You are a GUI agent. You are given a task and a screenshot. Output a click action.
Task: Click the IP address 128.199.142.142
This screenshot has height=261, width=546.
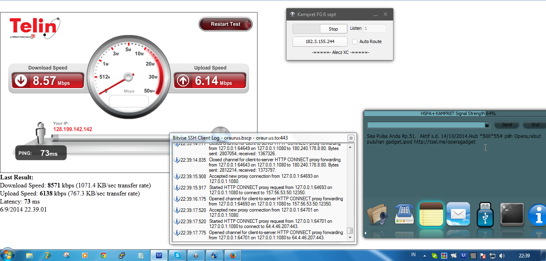click(73, 129)
